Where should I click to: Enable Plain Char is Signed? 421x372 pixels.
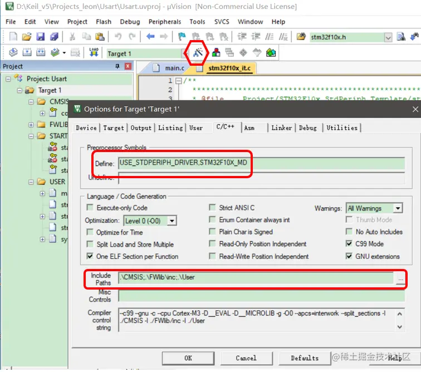tap(212, 232)
